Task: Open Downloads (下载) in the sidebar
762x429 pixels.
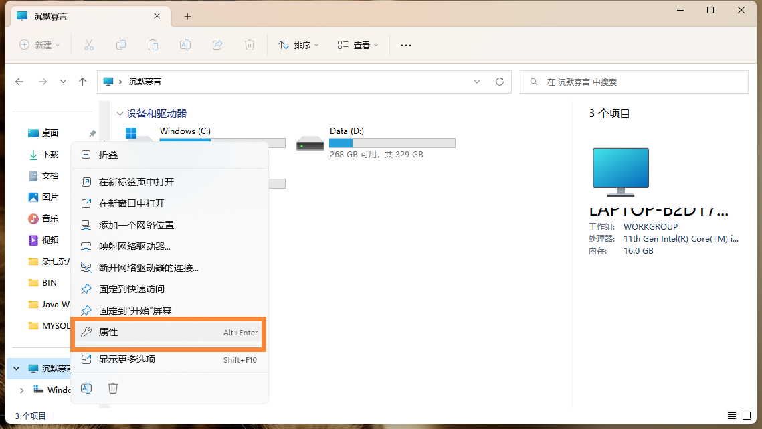Action: click(50, 154)
